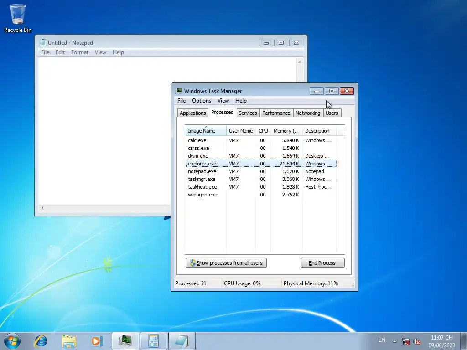
Task: Click Notepad horizontal scrollbar left arrow
Action: coord(42,208)
